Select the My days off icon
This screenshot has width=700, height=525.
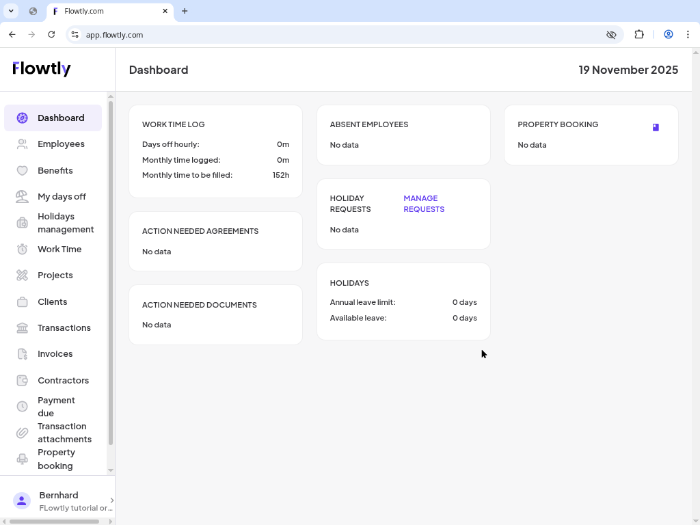pyautogui.click(x=21, y=196)
